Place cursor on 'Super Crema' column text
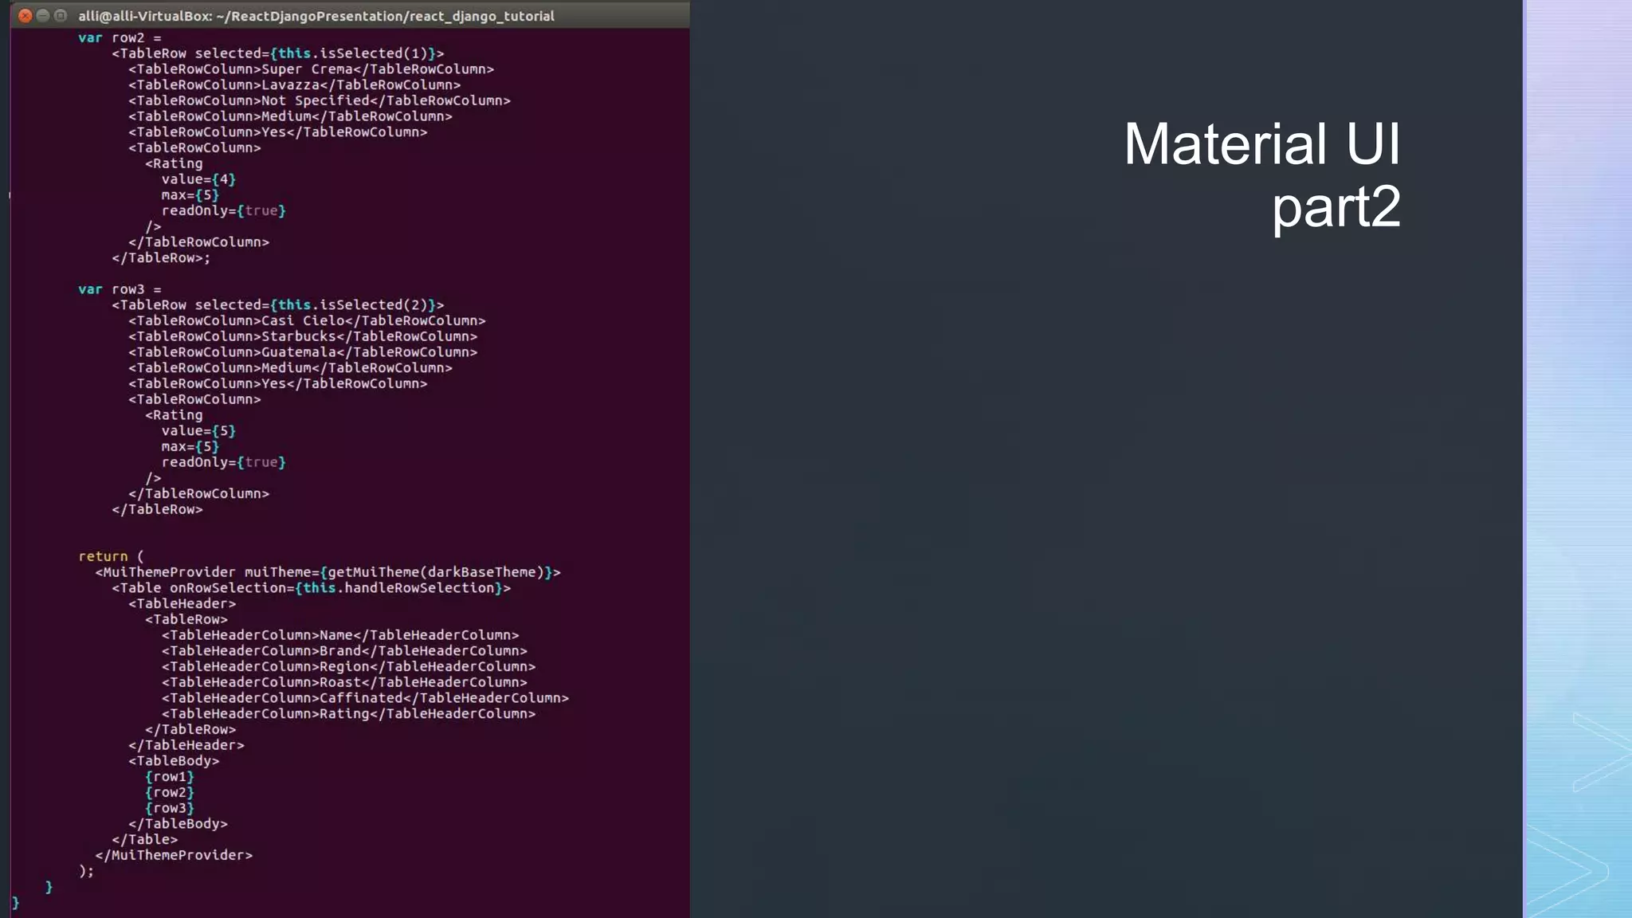The width and height of the screenshot is (1632, 918). point(307,69)
